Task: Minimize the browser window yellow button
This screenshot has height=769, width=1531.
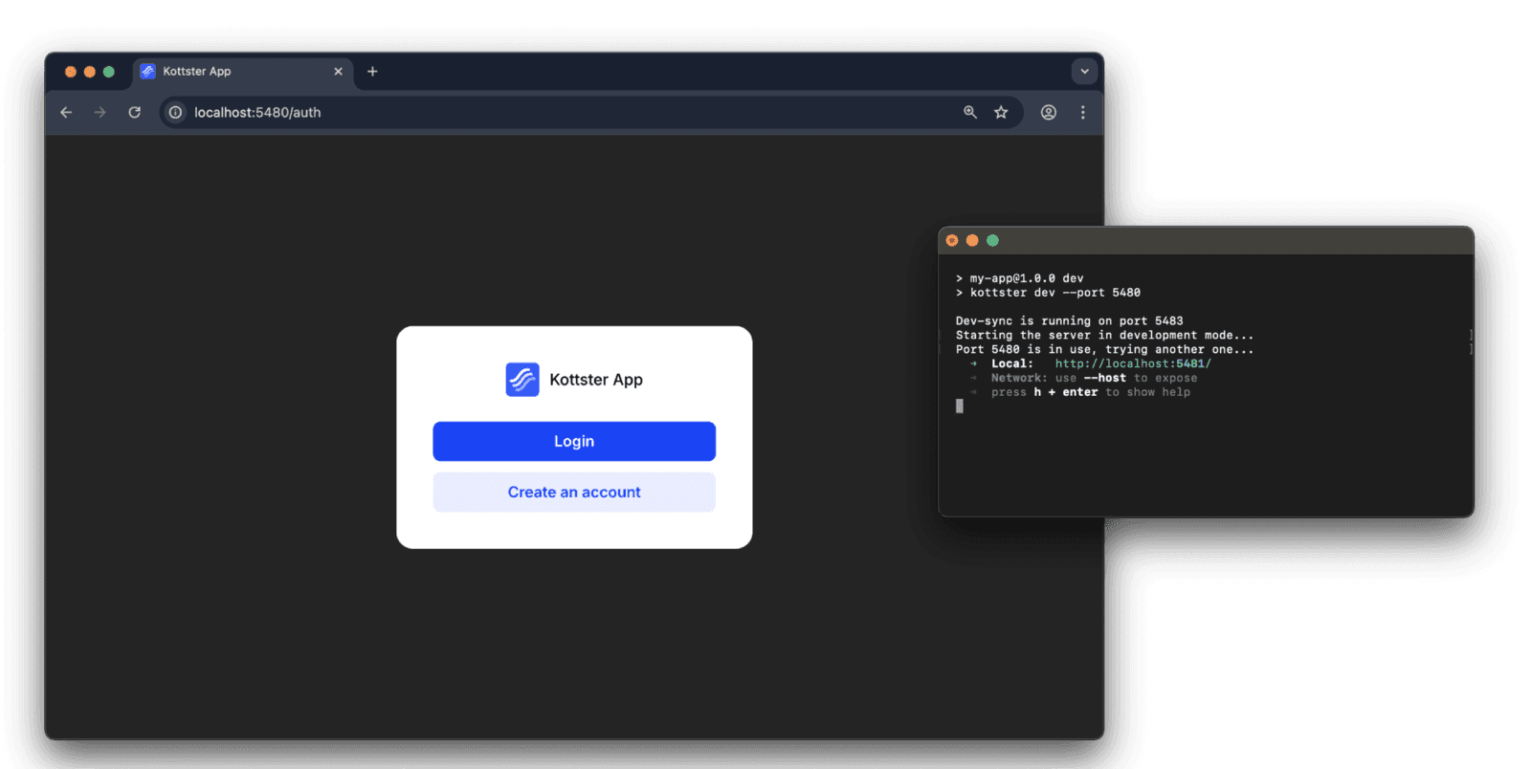Action: tap(89, 72)
